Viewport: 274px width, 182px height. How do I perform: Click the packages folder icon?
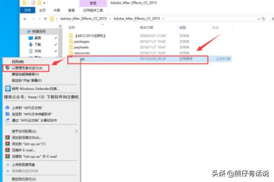(71, 41)
